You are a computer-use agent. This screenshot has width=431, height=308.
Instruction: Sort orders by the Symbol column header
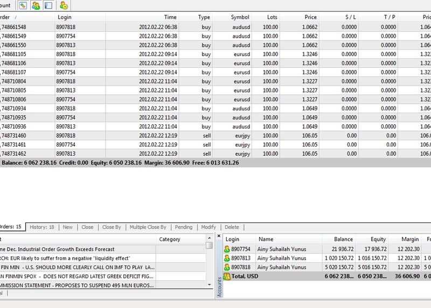[240, 17]
